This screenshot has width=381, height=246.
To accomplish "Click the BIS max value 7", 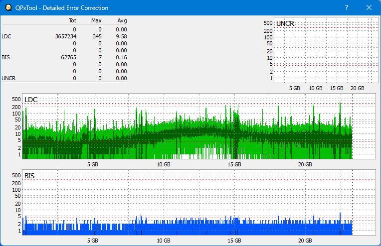I will click(x=100, y=57).
